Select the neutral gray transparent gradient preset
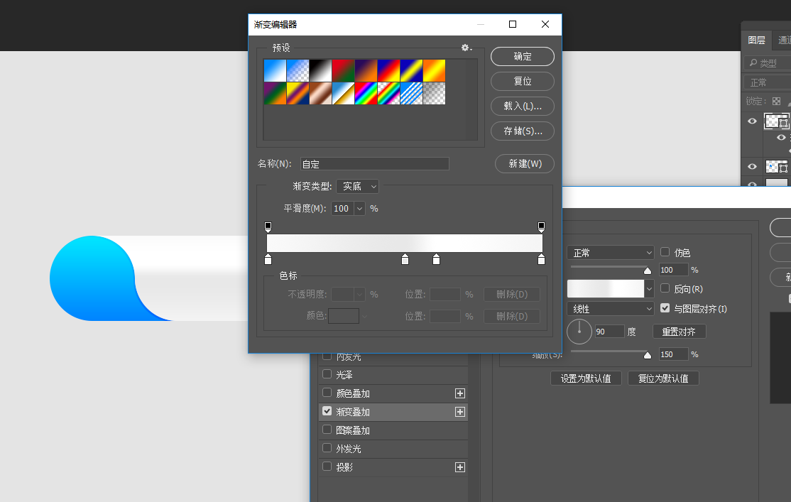The width and height of the screenshot is (791, 502). pos(434,93)
